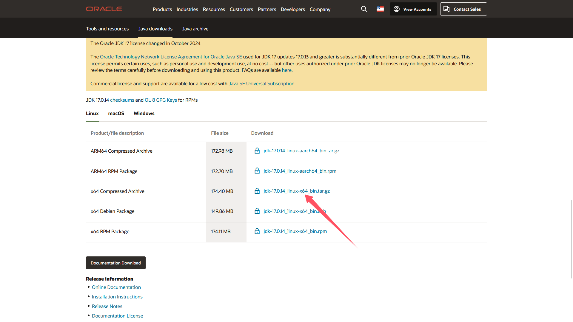The width and height of the screenshot is (573, 322).
Task: Go to Tools and resources
Action: point(107,29)
